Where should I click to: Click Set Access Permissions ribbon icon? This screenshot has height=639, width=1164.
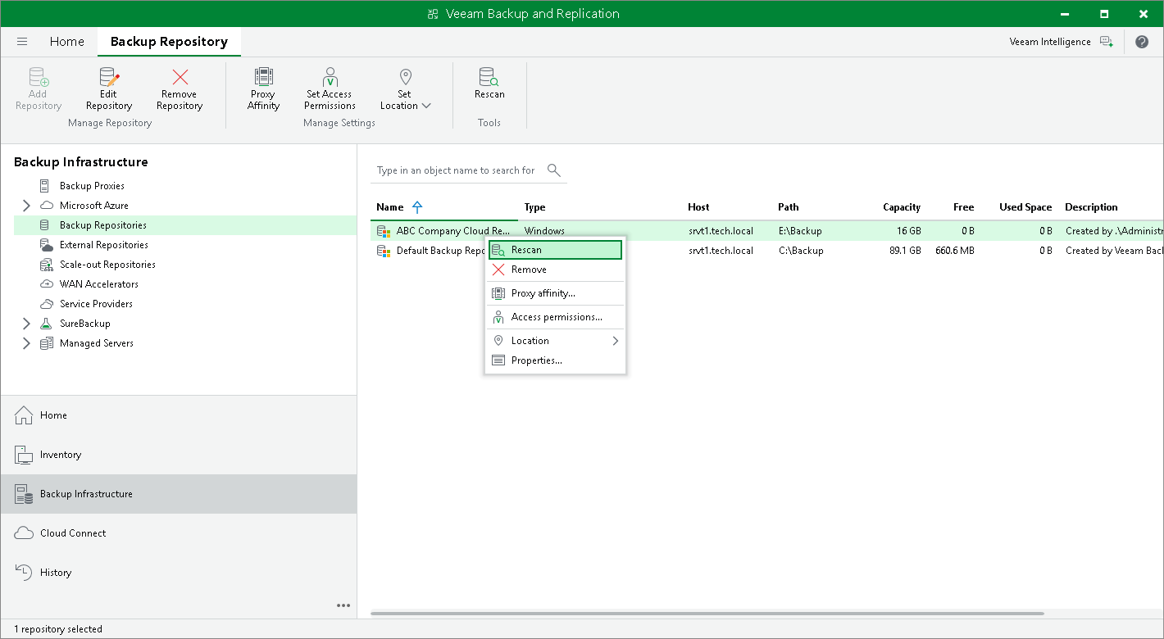click(x=330, y=78)
